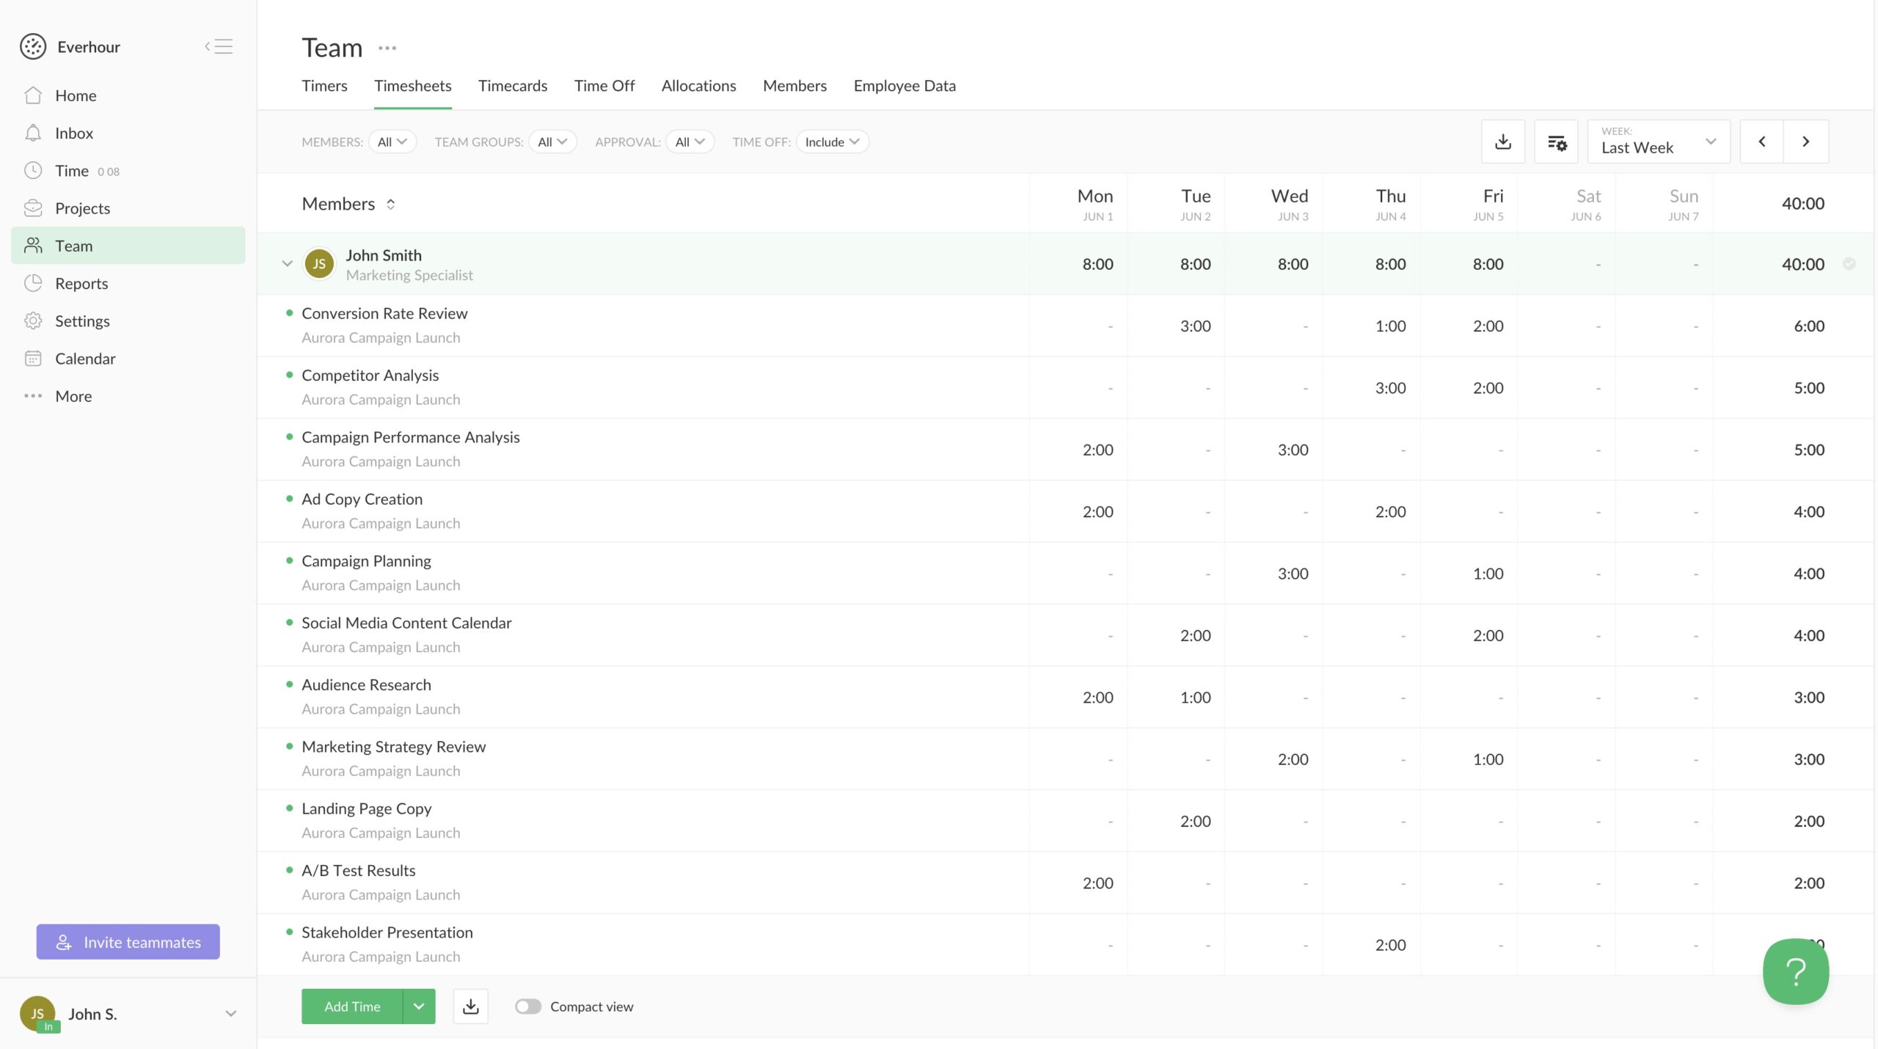Screen dimensions: 1878x1049
Task: Click the 40:00 total on John Smith row
Action: pyautogui.click(x=1802, y=264)
